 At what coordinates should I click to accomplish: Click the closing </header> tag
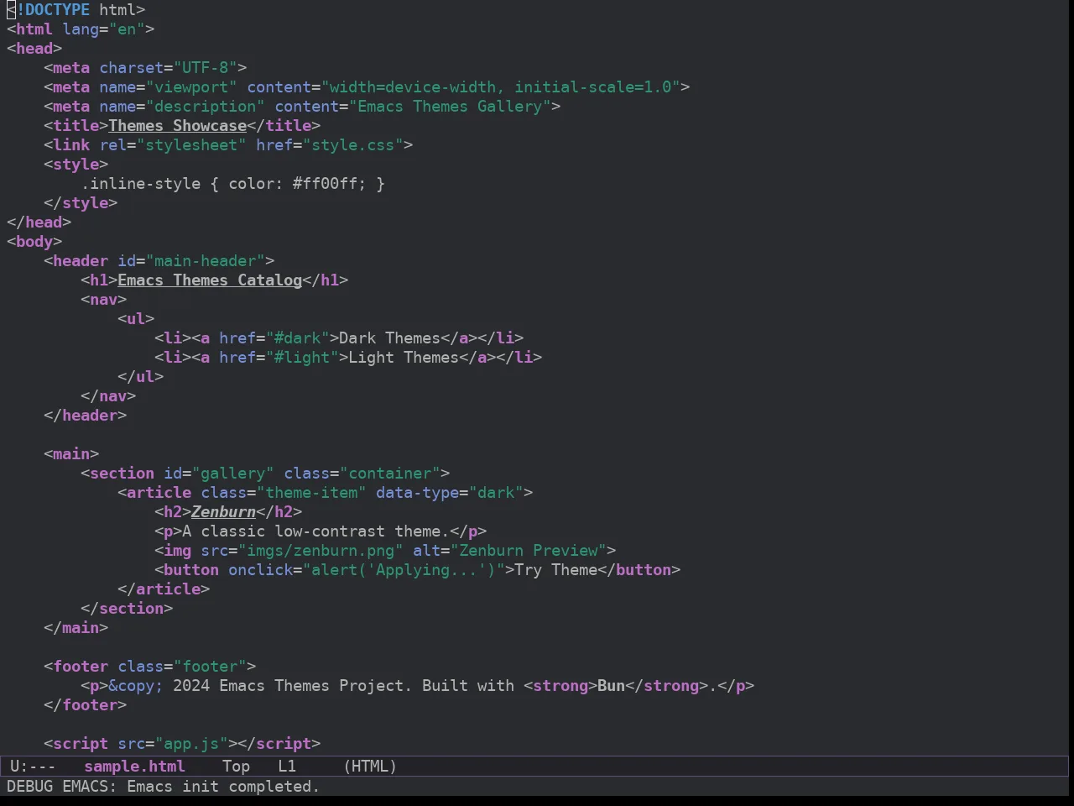pos(86,416)
